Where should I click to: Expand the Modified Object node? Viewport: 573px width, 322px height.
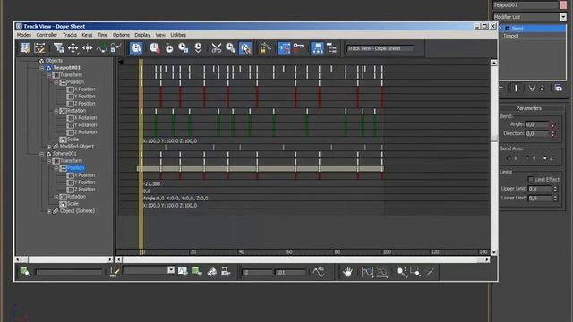49,147
